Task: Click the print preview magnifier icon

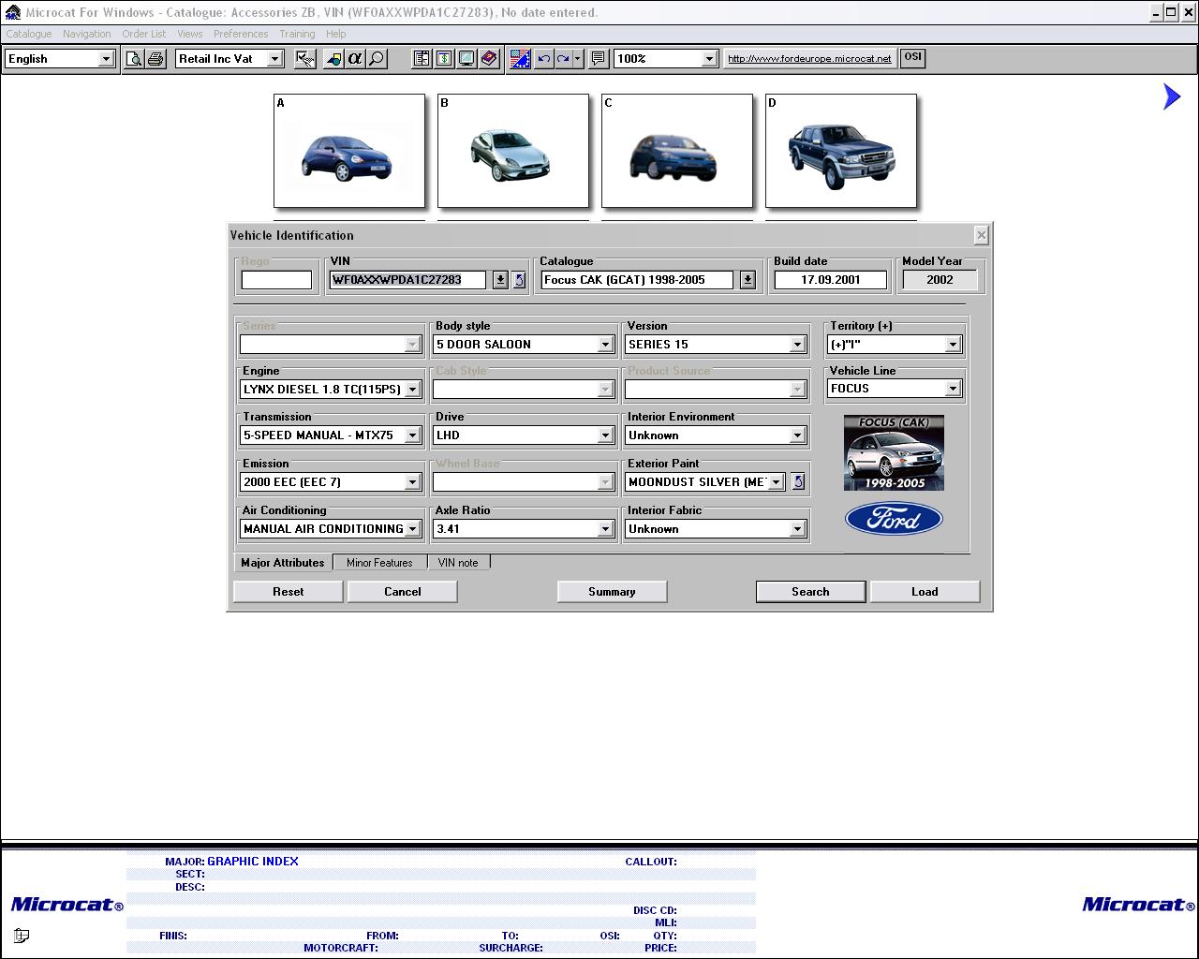Action: [x=135, y=59]
